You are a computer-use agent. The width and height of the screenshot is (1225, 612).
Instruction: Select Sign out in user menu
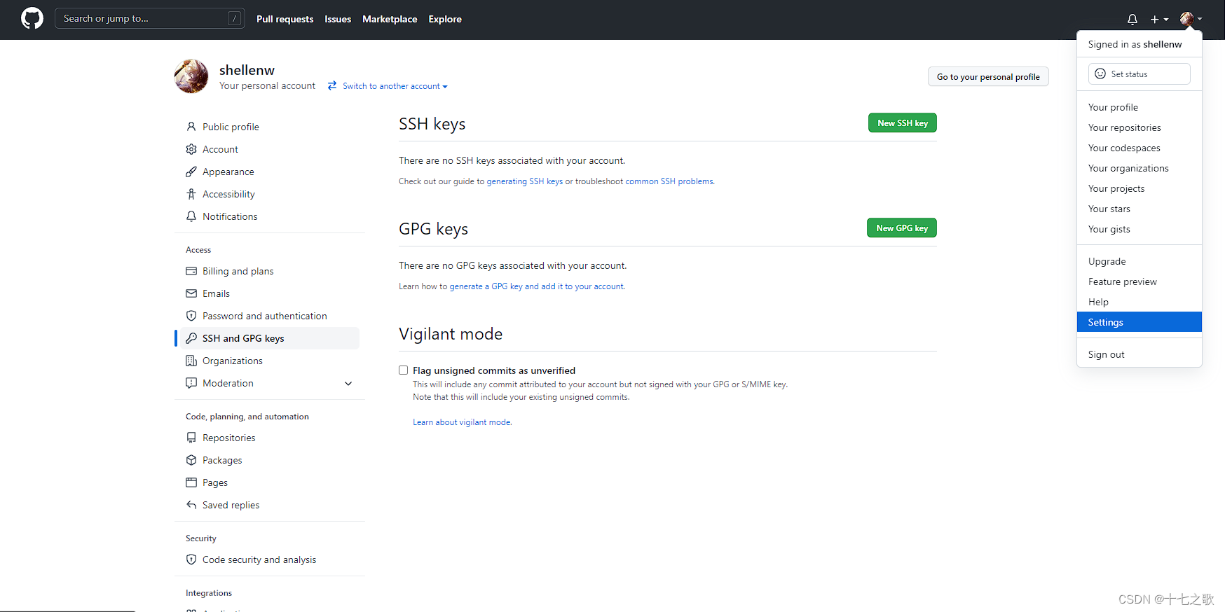(1140, 354)
